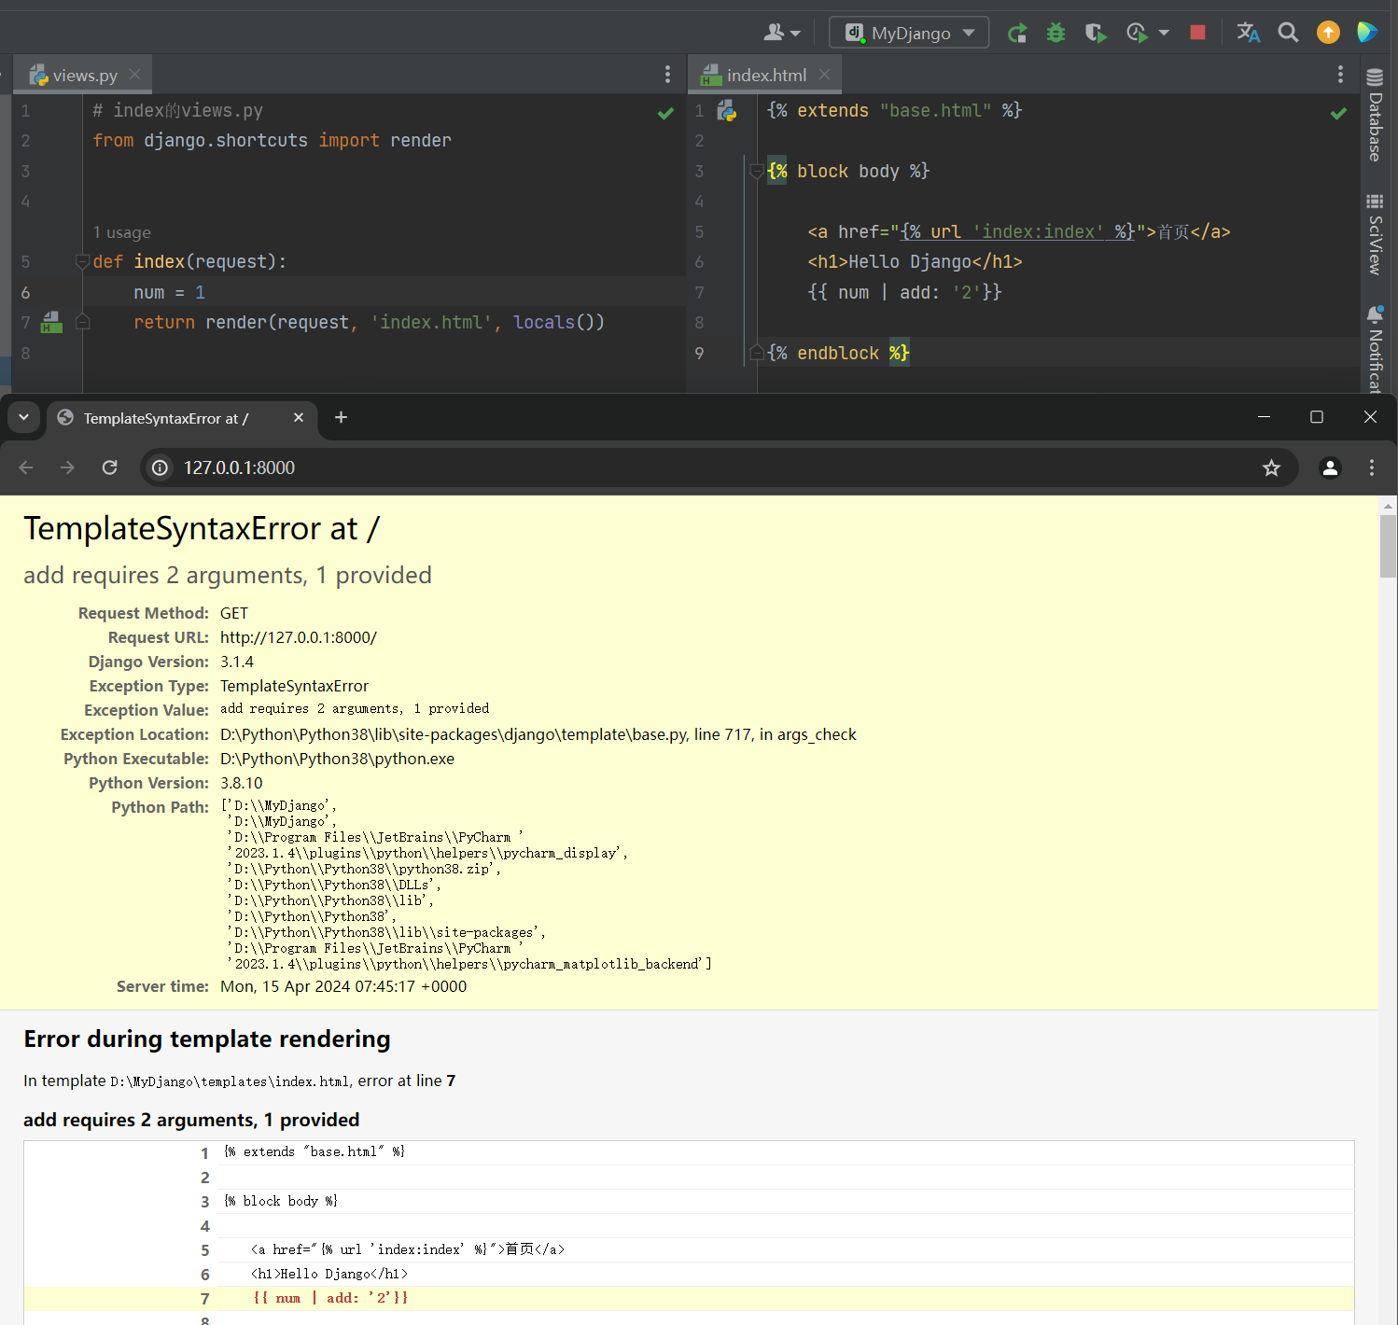Click the Profile run icon
Viewport: 1398px width, 1325px height.
[1137, 34]
